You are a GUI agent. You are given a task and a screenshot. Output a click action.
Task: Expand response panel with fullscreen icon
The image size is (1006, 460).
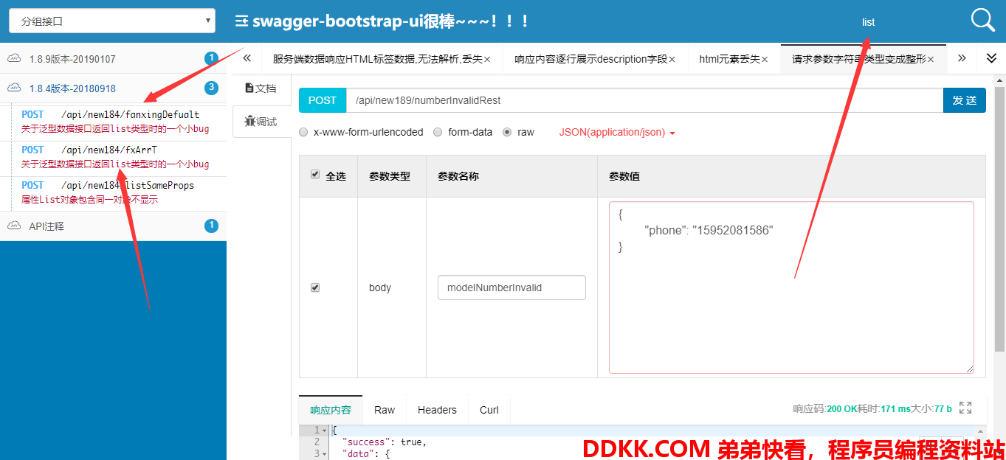click(x=965, y=408)
